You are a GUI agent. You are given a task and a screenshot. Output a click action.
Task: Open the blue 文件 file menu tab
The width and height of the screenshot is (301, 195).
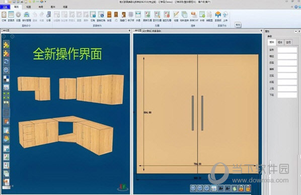tap(5, 7)
